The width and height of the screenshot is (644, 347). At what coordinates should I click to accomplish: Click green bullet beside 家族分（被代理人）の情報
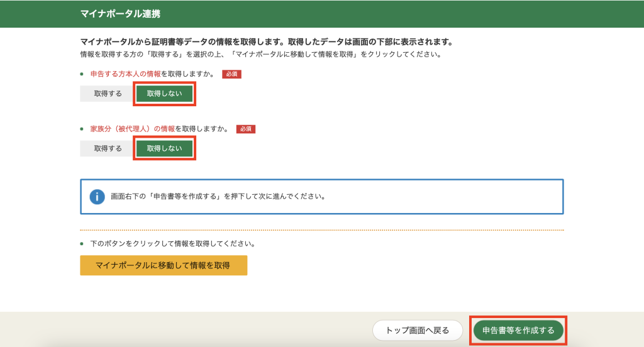[82, 129]
